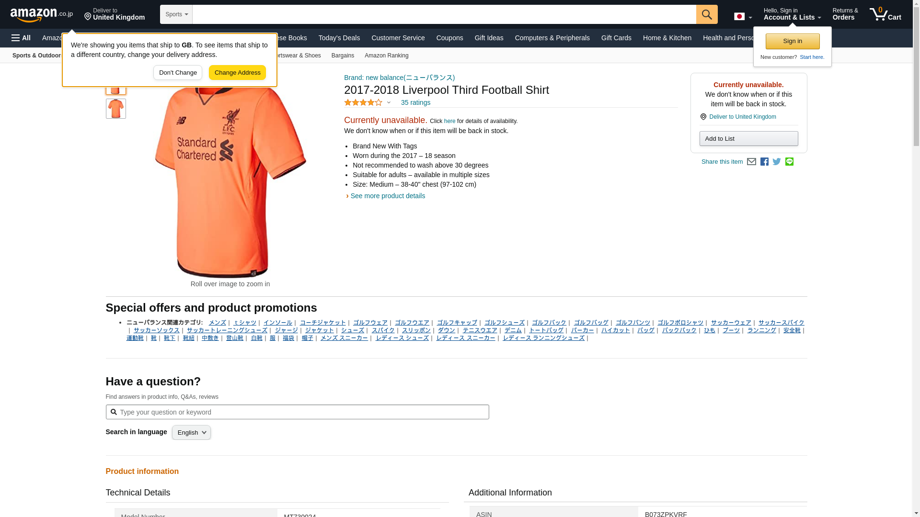Share this item via email icon

(751, 162)
